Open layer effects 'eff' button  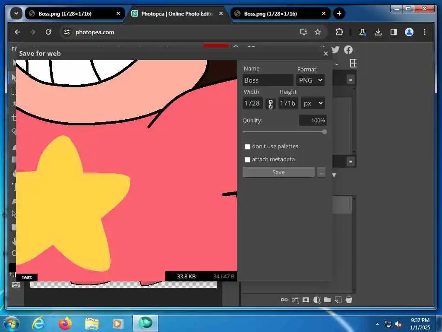click(x=295, y=300)
